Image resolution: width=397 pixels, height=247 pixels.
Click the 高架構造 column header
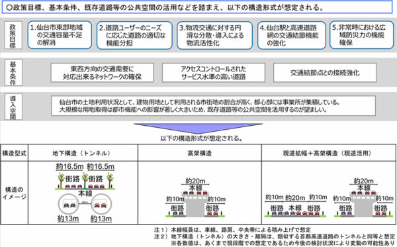200,153
